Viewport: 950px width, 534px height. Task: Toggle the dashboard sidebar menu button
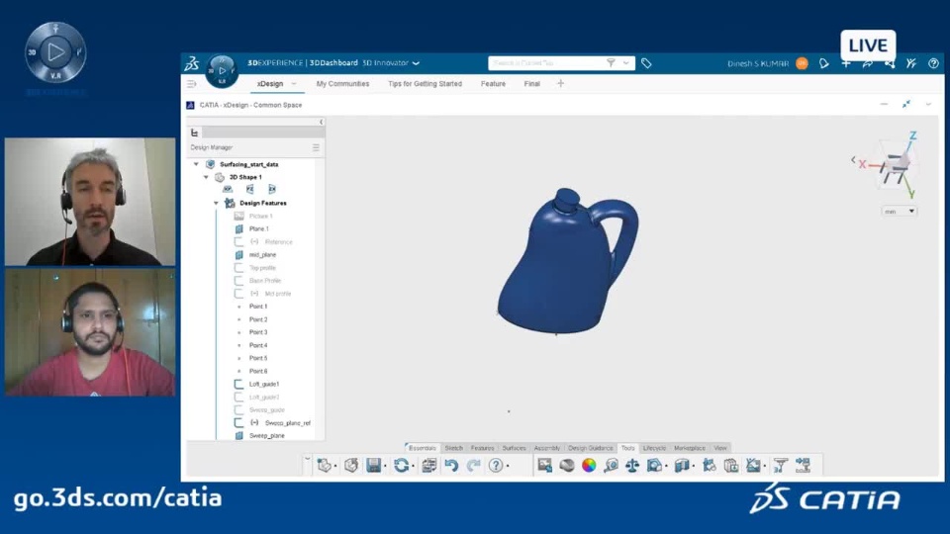click(x=191, y=83)
